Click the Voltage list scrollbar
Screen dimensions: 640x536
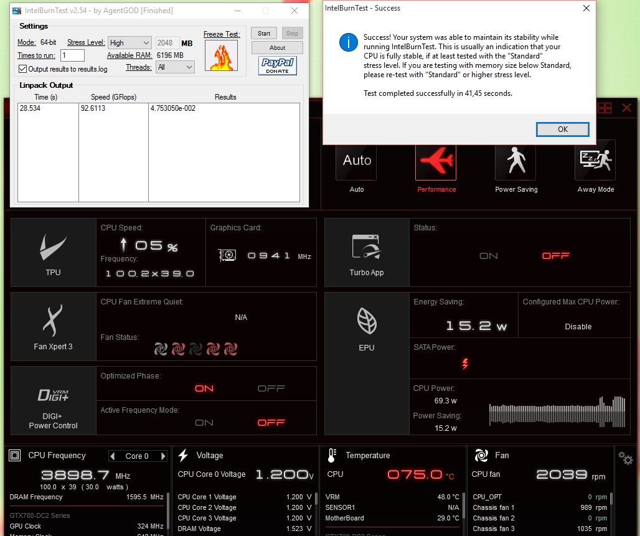[316, 499]
